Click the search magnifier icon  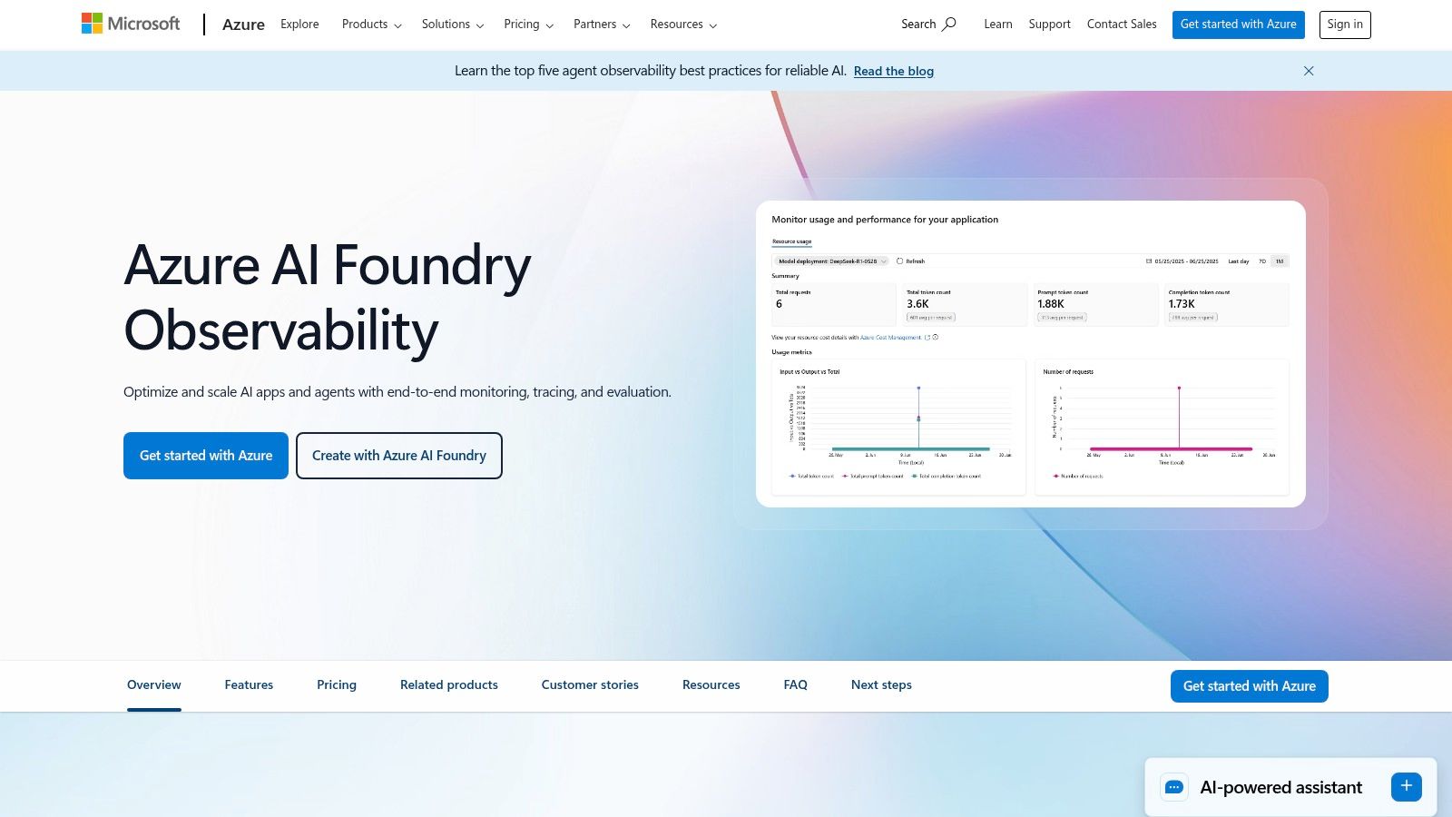pyautogui.click(x=949, y=25)
